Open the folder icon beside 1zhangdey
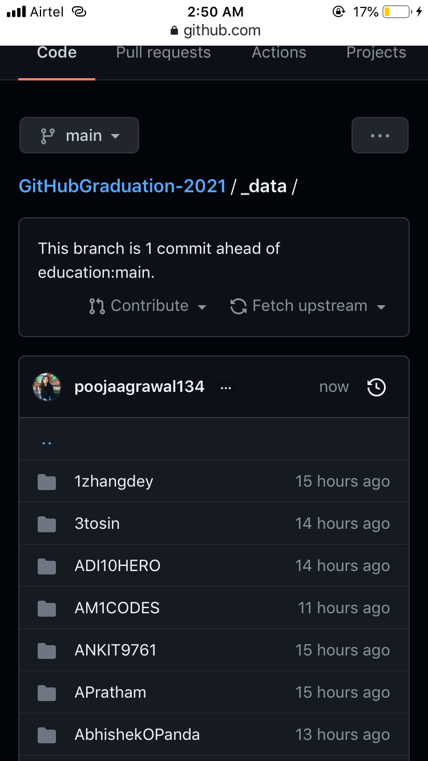 coord(46,481)
